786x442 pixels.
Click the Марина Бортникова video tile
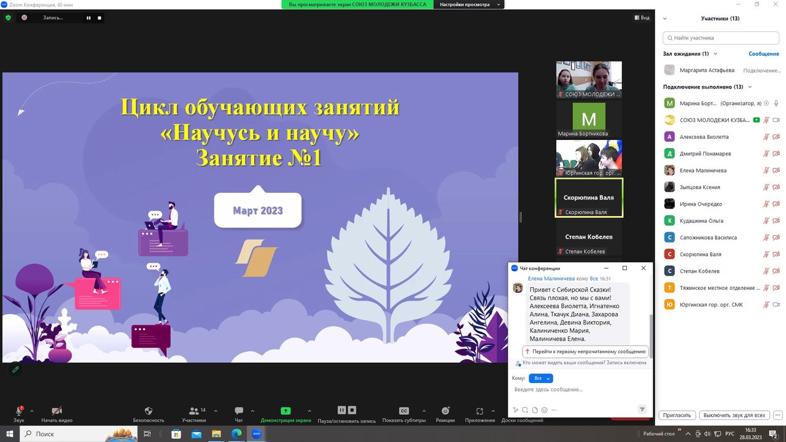click(589, 119)
